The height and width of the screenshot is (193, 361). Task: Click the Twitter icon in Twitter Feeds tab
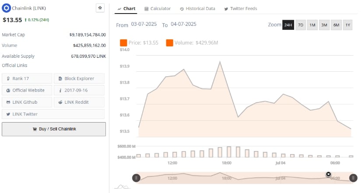226,9
